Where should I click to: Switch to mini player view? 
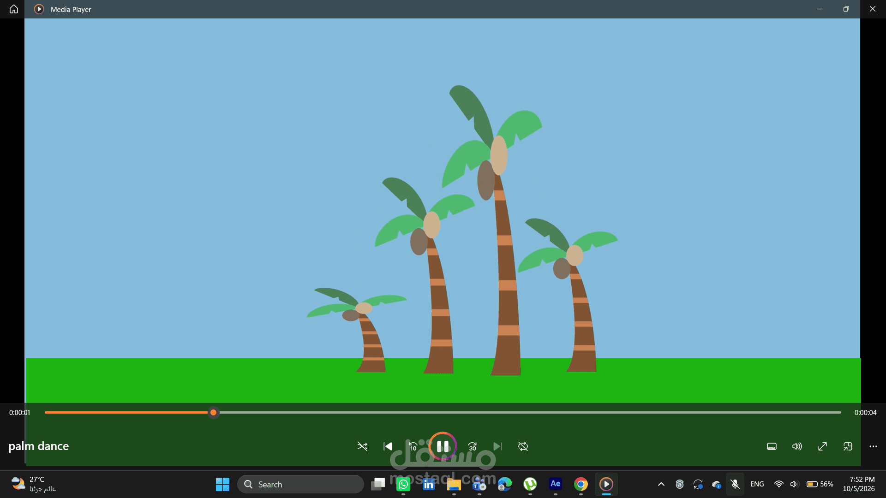tap(848, 446)
